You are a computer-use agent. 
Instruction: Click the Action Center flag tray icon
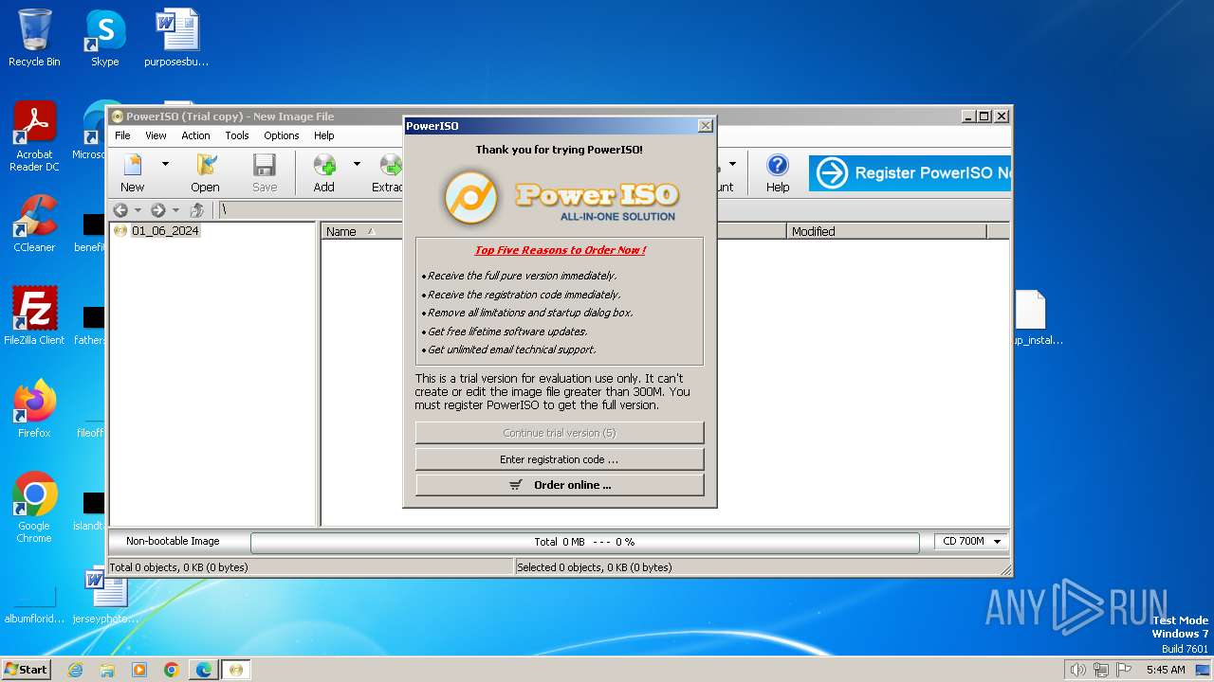coord(1124,670)
